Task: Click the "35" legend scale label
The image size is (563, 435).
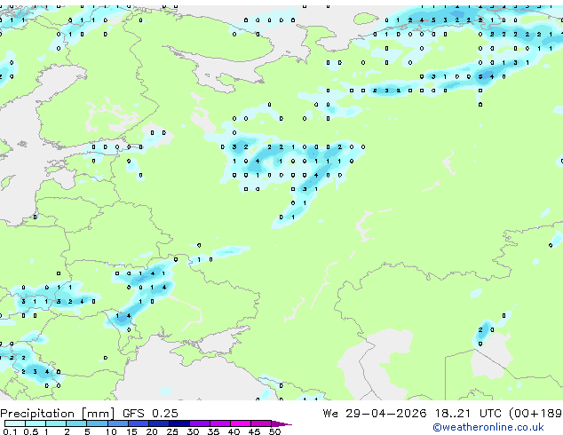Action: click(x=213, y=431)
